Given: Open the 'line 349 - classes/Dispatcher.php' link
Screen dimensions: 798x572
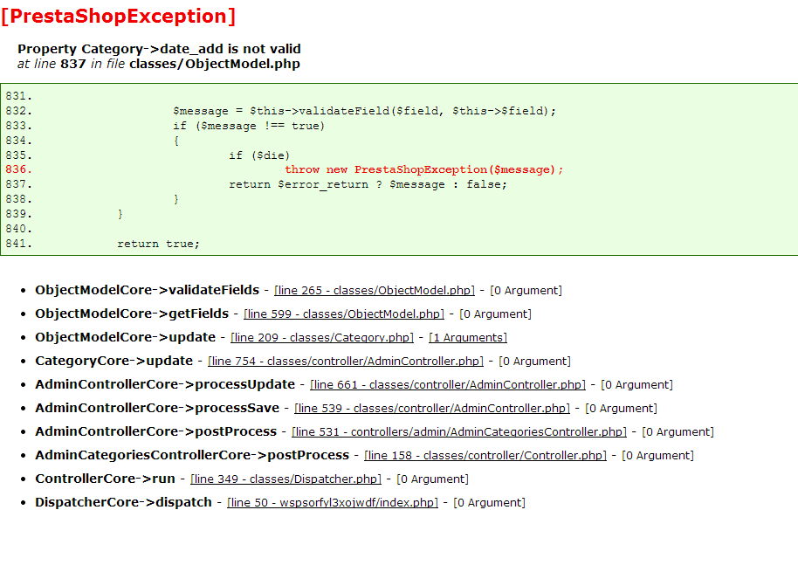Looking at the screenshot, I should click(285, 479).
